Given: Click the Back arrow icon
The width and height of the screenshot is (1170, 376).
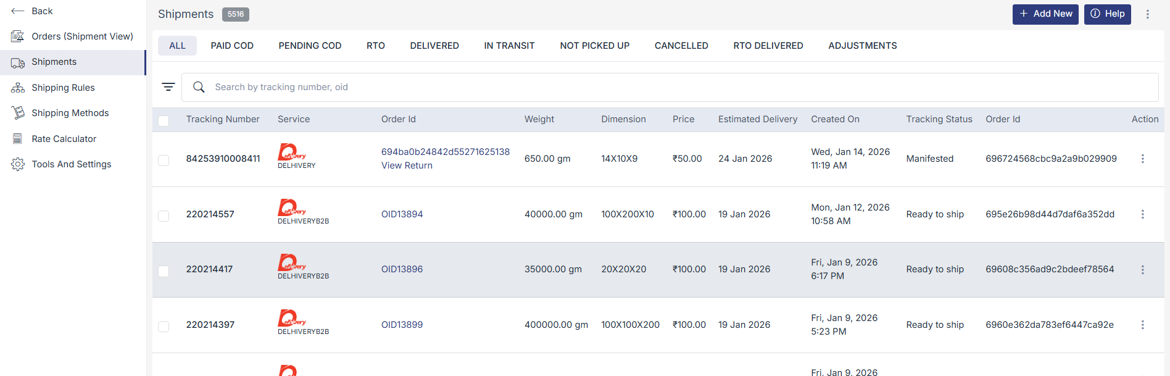Looking at the screenshot, I should [x=17, y=11].
